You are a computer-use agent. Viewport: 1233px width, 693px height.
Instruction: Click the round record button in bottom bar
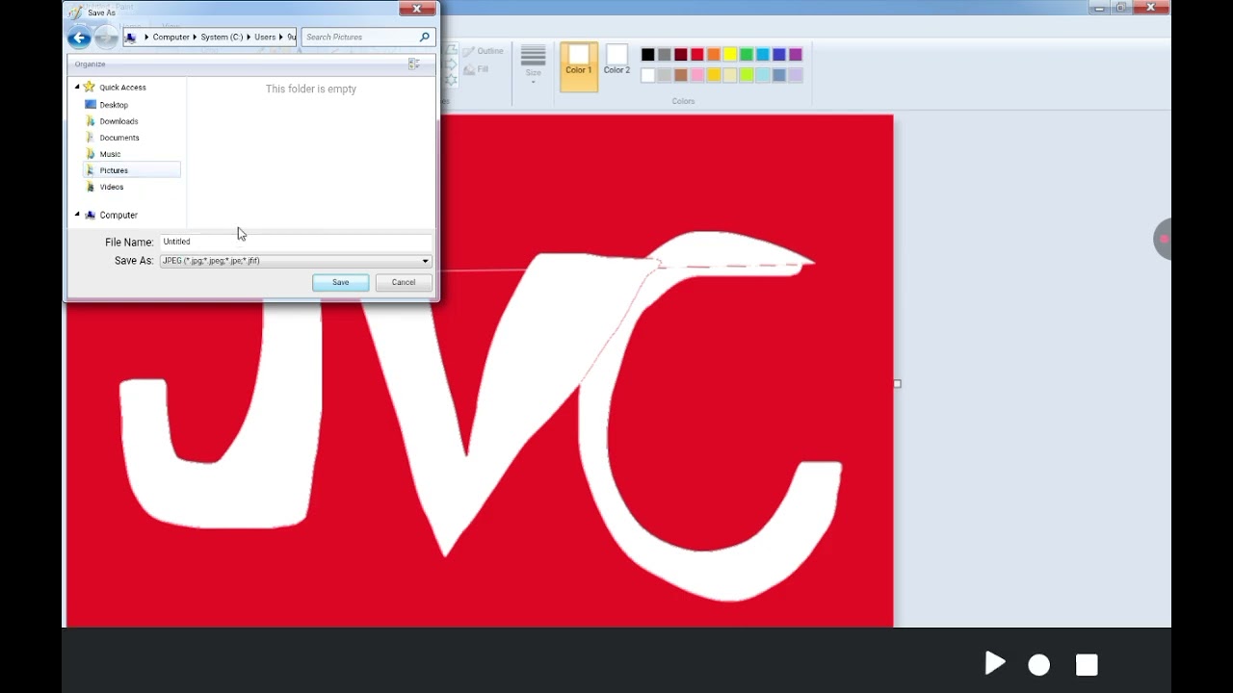[x=1038, y=665]
